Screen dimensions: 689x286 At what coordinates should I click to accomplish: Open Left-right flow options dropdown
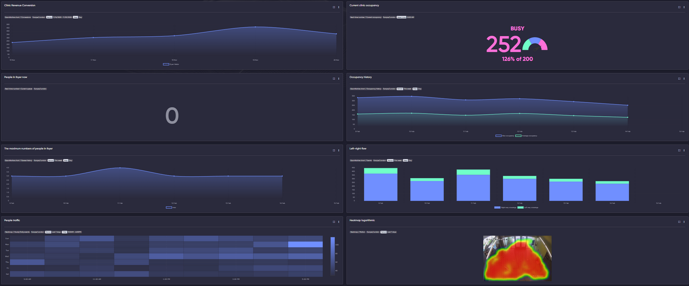(684, 150)
